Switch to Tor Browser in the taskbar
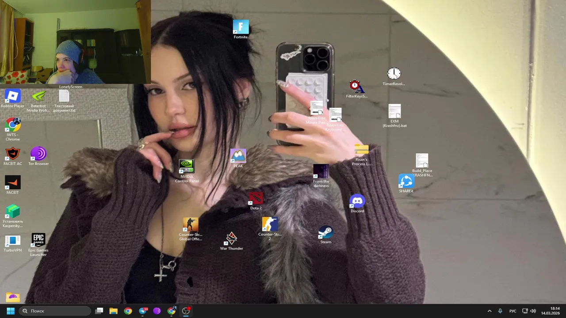 157,311
